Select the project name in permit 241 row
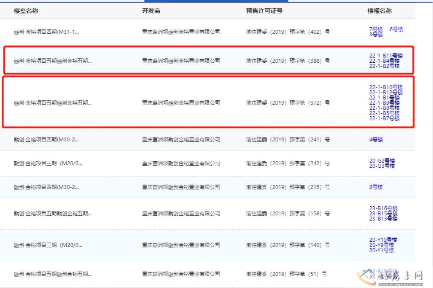This screenshot has width=433, height=288. tap(46, 140)
